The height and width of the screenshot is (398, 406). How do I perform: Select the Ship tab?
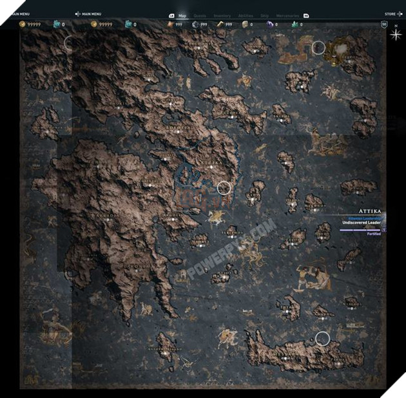point(264,16)
